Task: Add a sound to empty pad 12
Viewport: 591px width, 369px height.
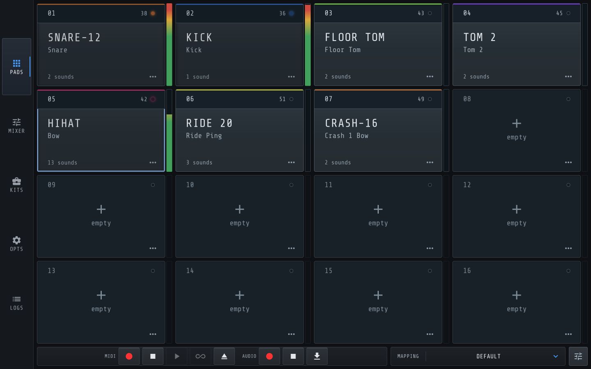Action: click(517, 210)
